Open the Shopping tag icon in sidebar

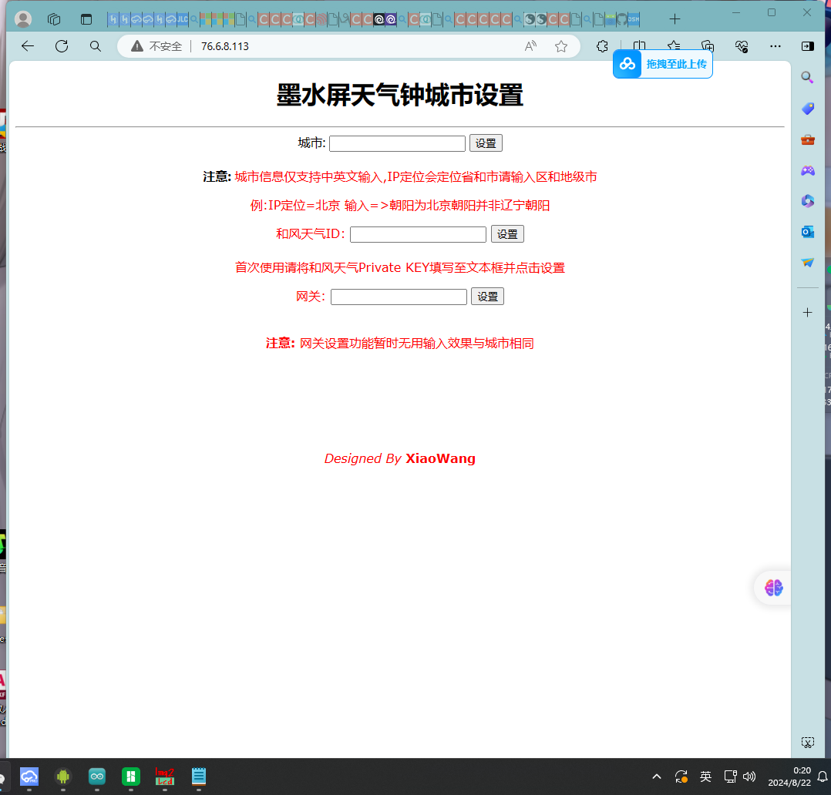(807, 109)
